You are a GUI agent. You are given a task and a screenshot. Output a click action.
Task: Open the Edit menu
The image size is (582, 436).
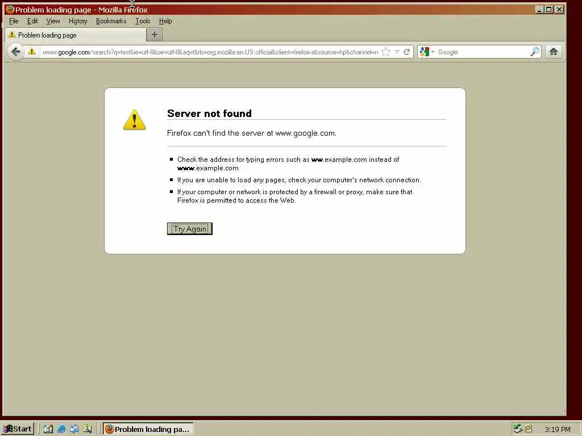click(x=32, y=21)
